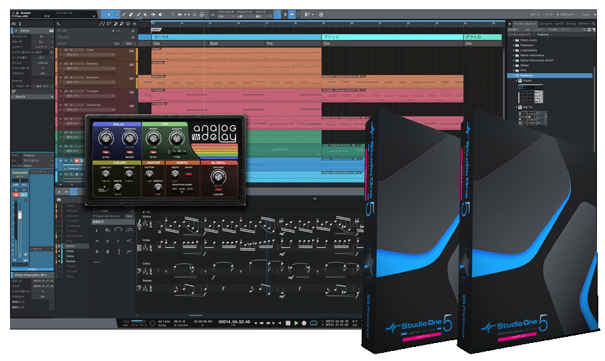Open the グループ dropdown in inspector
Viewport: 605px width, 361px height.
click(x=41, y=41)
